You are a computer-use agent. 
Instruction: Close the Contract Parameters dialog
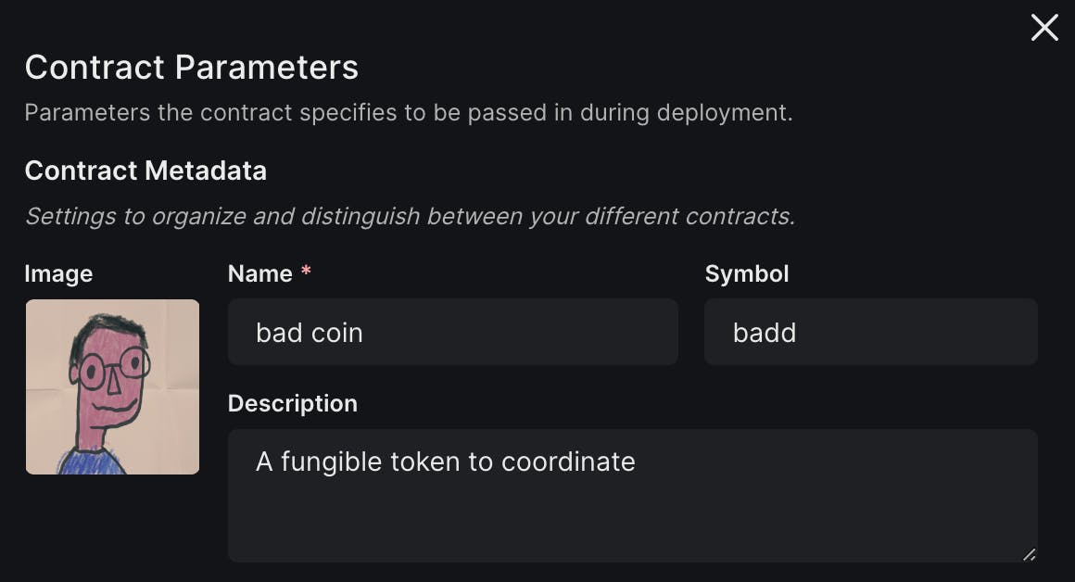pyautogui.click(x=1044, y=28)
